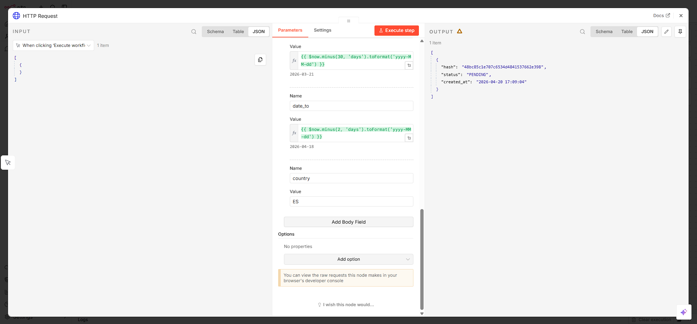Click the HTTP Request globe icon
This screenshot has width=697, height=324.
click(x=16, y=16)
